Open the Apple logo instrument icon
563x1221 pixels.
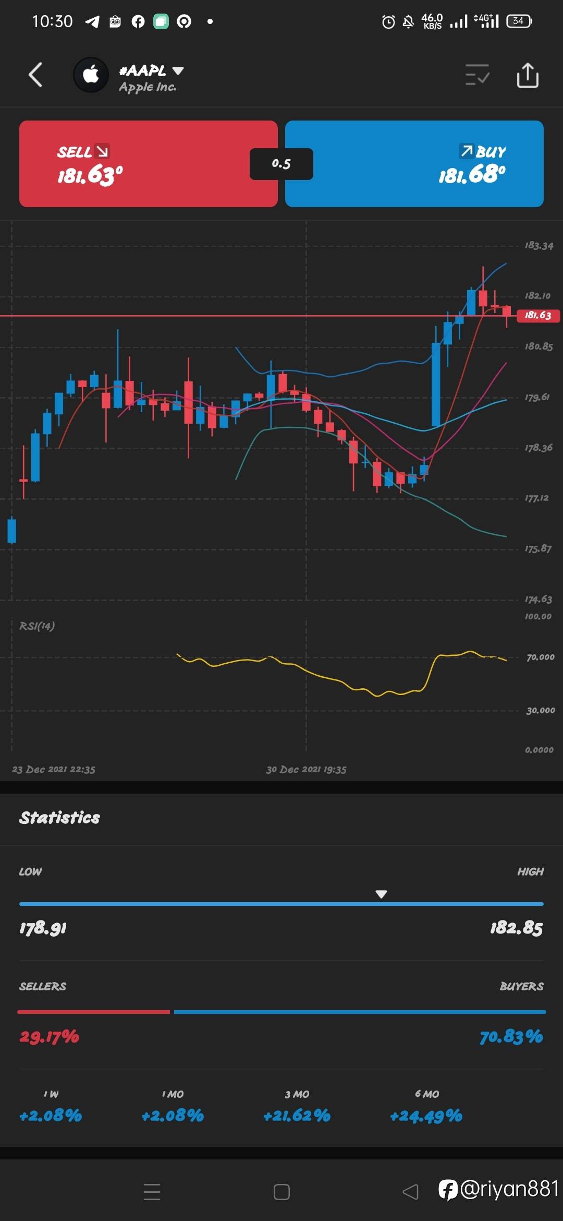click(91, 75)
